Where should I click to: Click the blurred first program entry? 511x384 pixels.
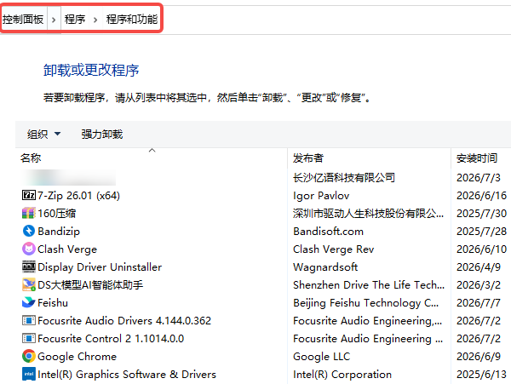pos(69,177)
